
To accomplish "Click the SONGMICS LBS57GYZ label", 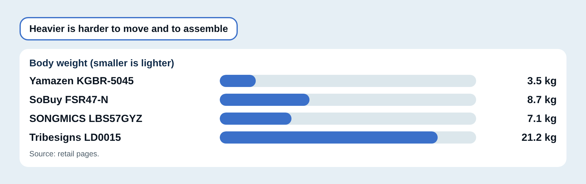I will [86, 119].
